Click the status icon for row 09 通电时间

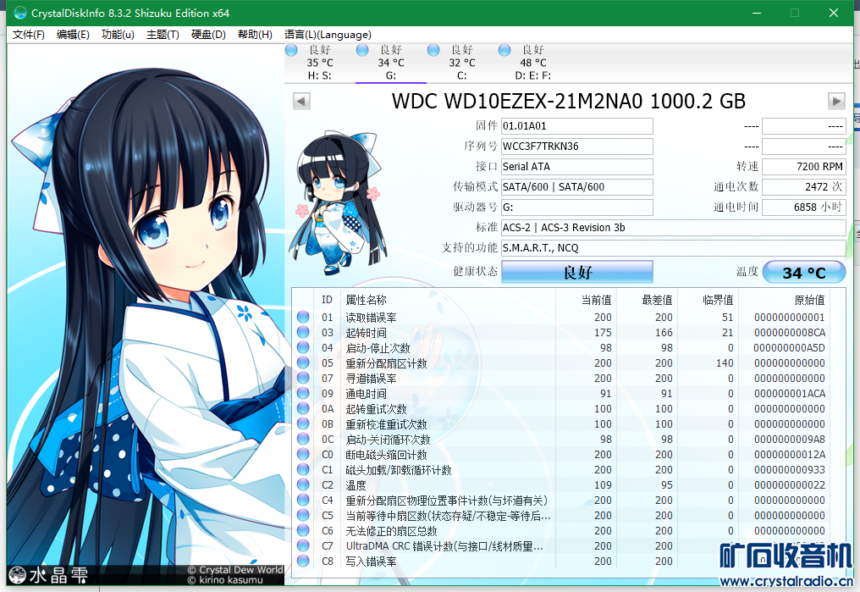303,393
